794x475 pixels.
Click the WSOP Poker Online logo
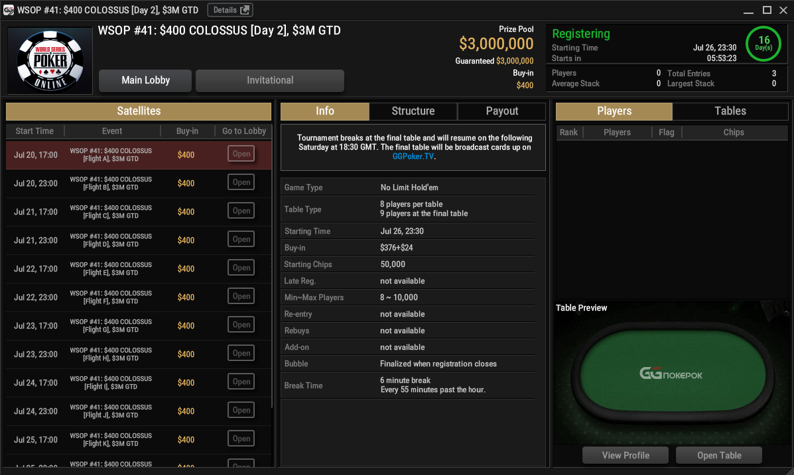tap(50, 61)
